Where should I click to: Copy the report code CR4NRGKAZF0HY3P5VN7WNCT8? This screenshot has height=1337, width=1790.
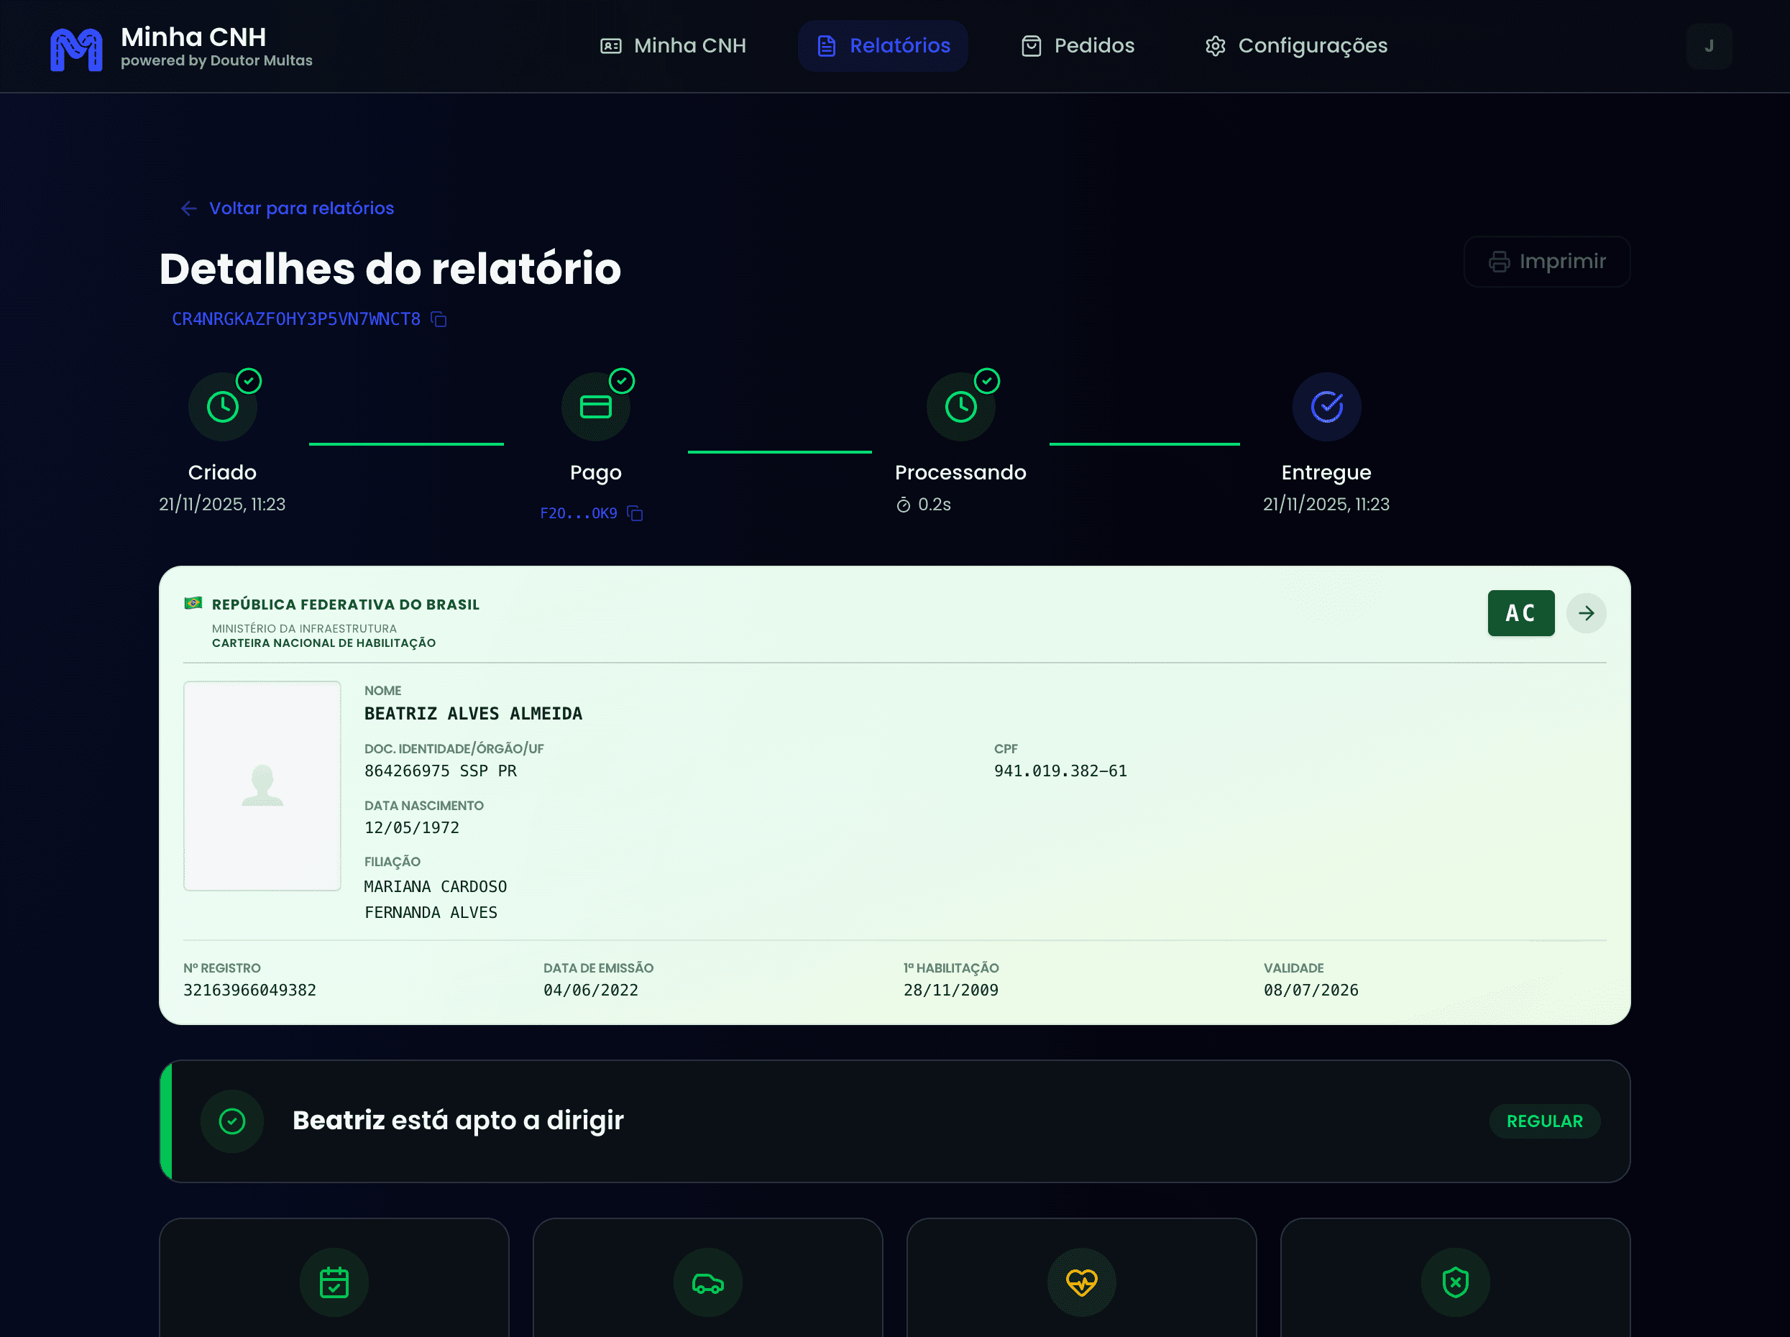click(x=438, y=319)
